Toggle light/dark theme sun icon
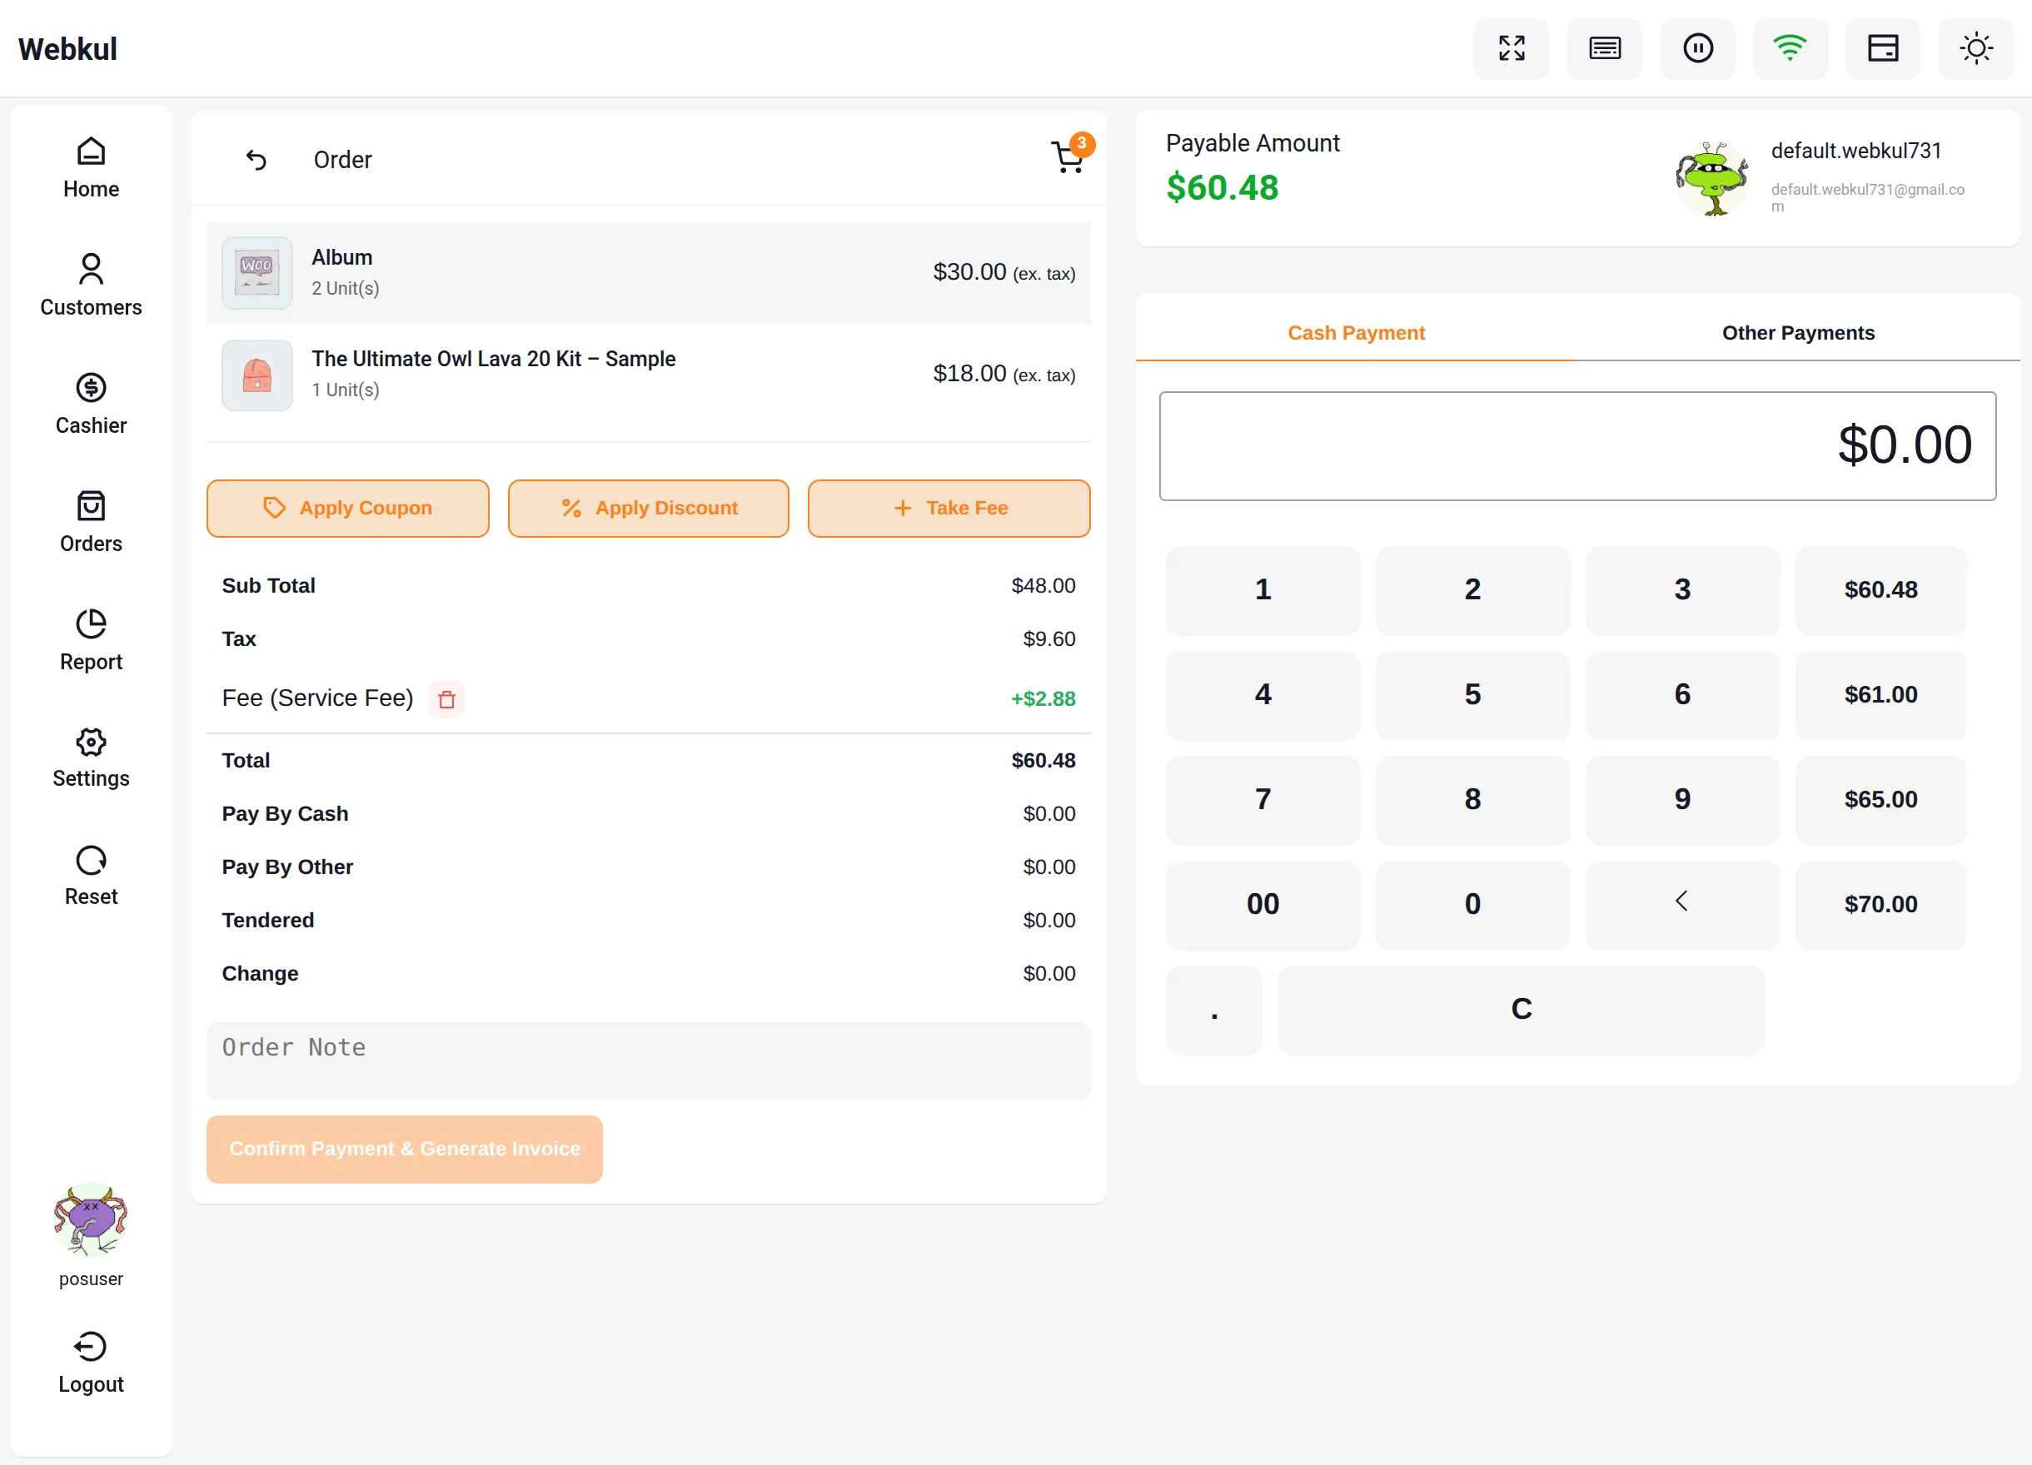Screen dimensions: 2032x1465 [1975, 48]
